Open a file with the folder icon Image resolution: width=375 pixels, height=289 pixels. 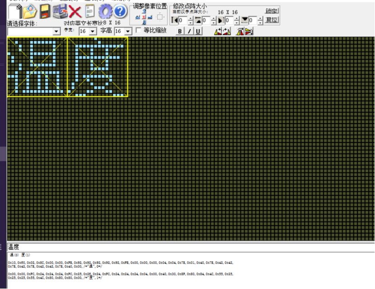click(30, 11)
